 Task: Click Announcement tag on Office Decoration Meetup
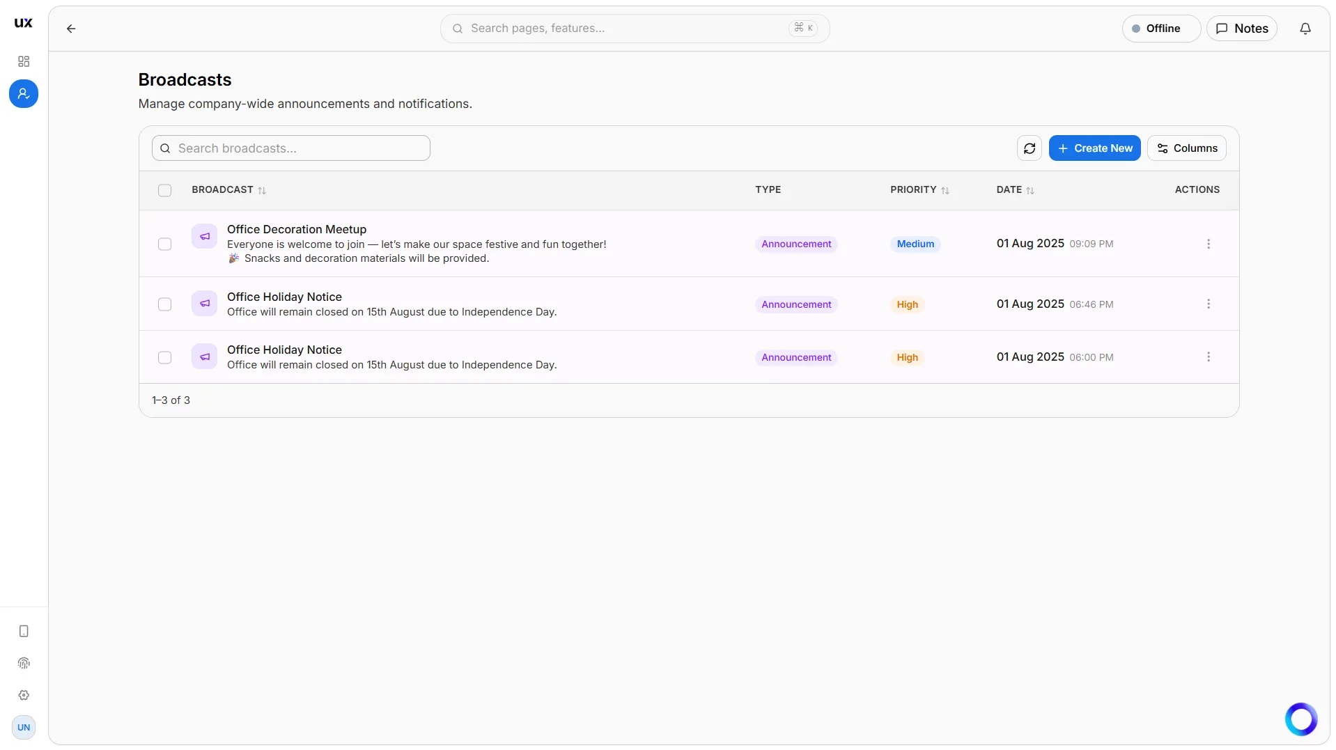click(x=796, y=244)
